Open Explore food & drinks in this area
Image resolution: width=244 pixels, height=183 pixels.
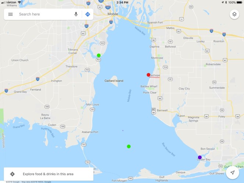(x=49, y=174)
